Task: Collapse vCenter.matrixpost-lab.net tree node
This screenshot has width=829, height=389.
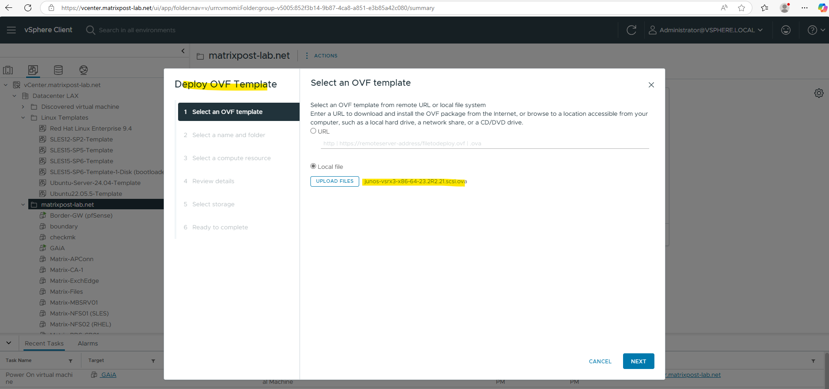Action: pyautogui.click(x=6, y=85)
